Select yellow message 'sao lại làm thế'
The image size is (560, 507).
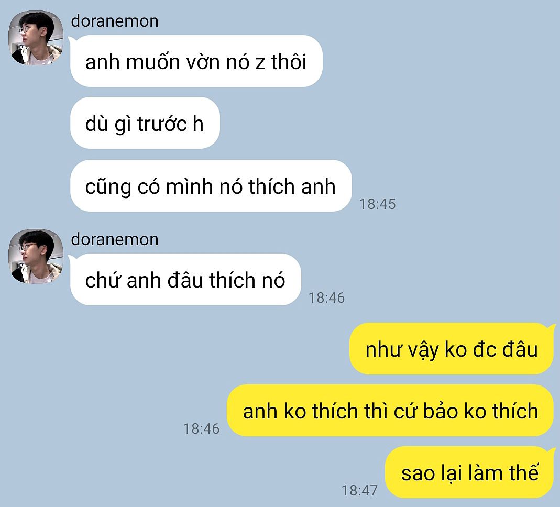(x=469, y=472)
